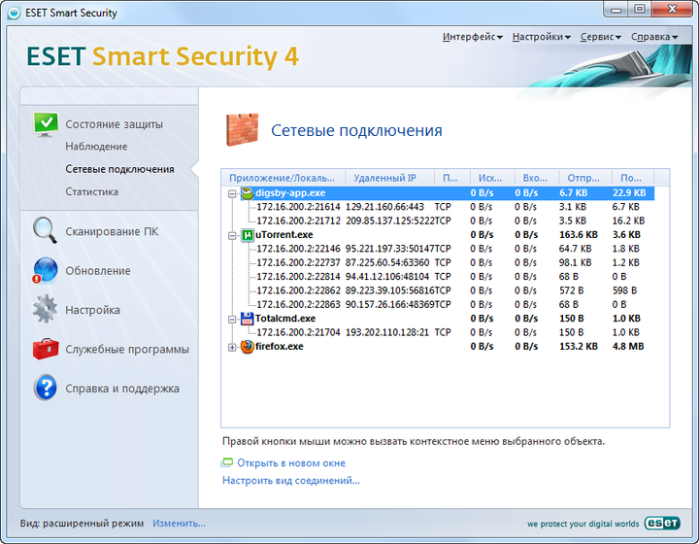Sort by Вхо... incoming speed column header
699x544 pixels.
[x=537, y=178]
